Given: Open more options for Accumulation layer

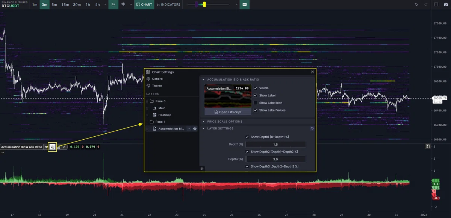Looking at the screenshot, I should (189, 129).
